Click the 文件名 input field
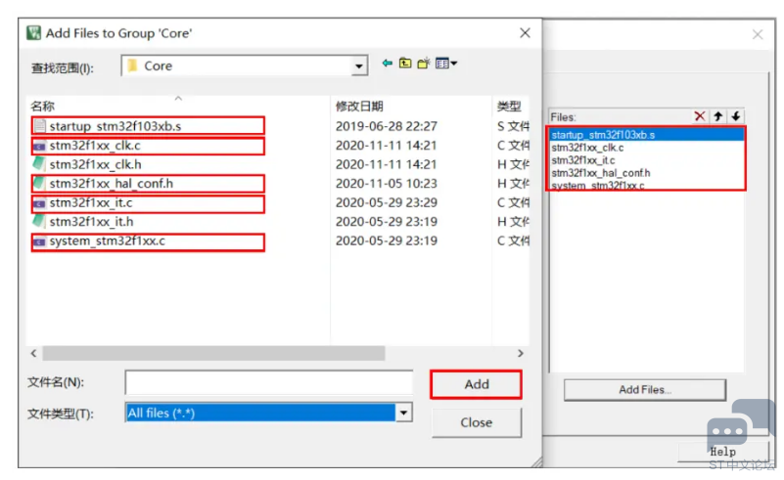Image resolution: width=784 pixels, height=480 pixels. [x=269, y=382]
